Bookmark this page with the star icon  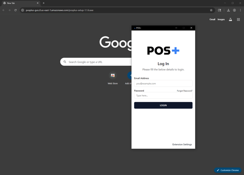point(211,10)
